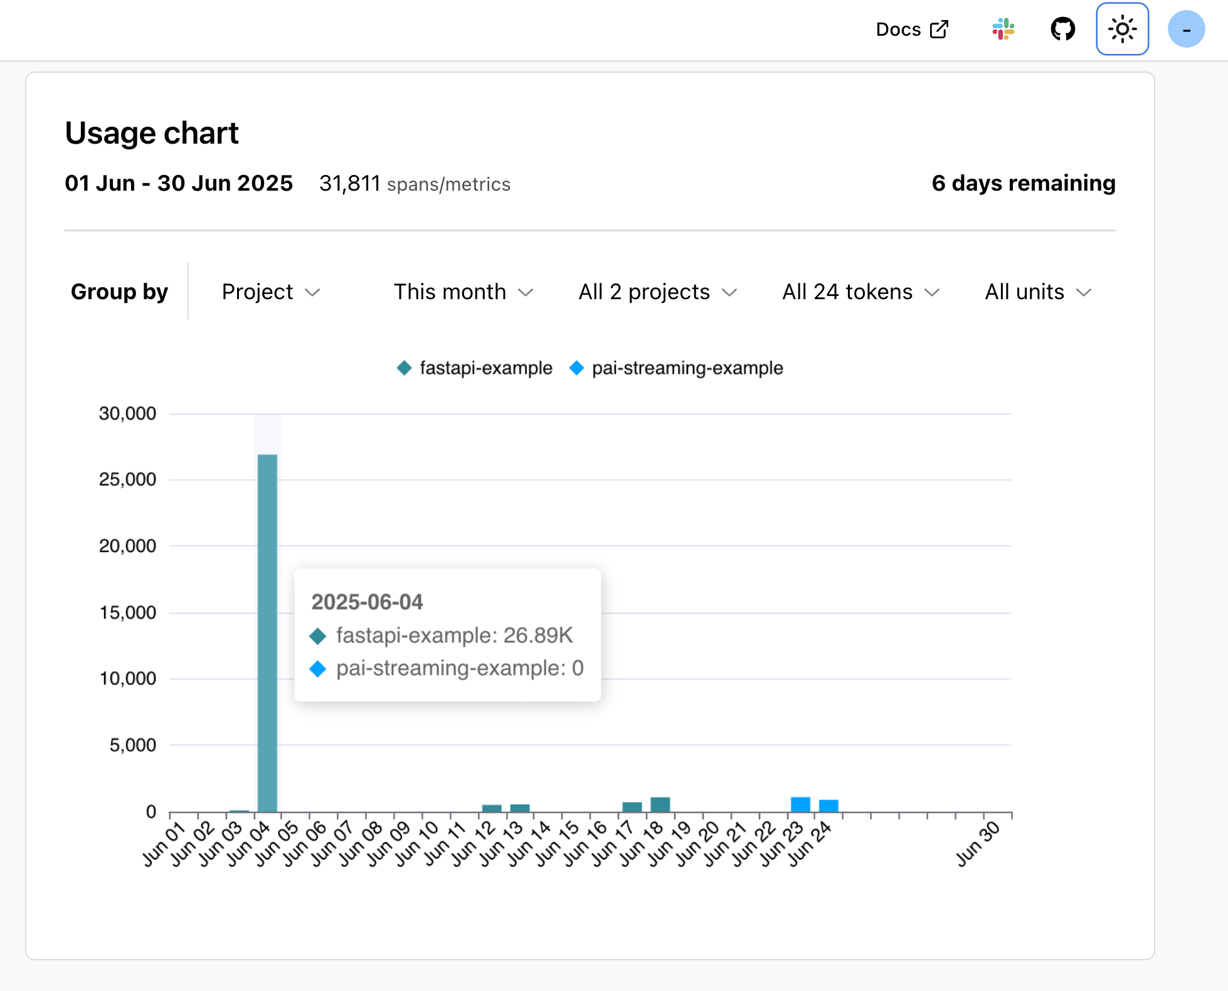The width and height of the screenshot is (1228, 991).
Task: Open the user avatar menu
Action: point(1185,29)
